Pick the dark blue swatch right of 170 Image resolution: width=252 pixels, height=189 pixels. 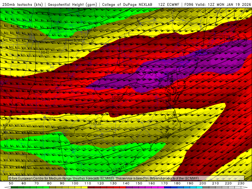(168, 187)
